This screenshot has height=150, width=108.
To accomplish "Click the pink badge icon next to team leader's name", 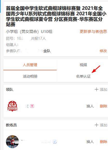I will [32, 106].
